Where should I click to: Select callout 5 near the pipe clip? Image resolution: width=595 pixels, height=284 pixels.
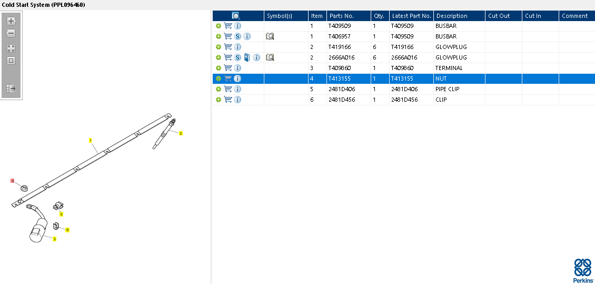tap(61, 214)
